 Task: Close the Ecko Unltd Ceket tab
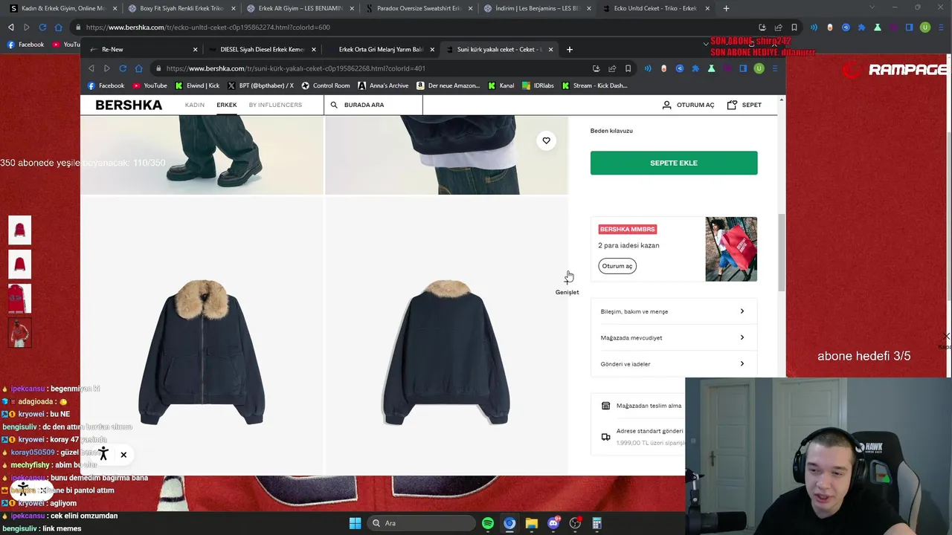(707, 8)
